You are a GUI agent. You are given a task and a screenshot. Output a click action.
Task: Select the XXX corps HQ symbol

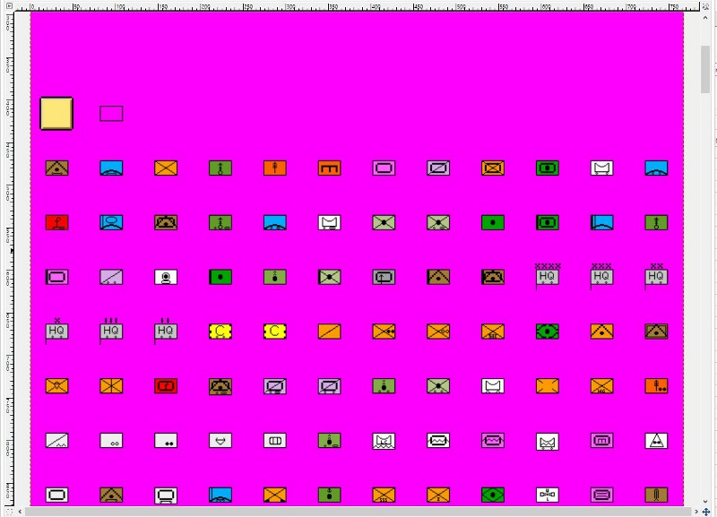pyautogui.click(x=601, y=277)
